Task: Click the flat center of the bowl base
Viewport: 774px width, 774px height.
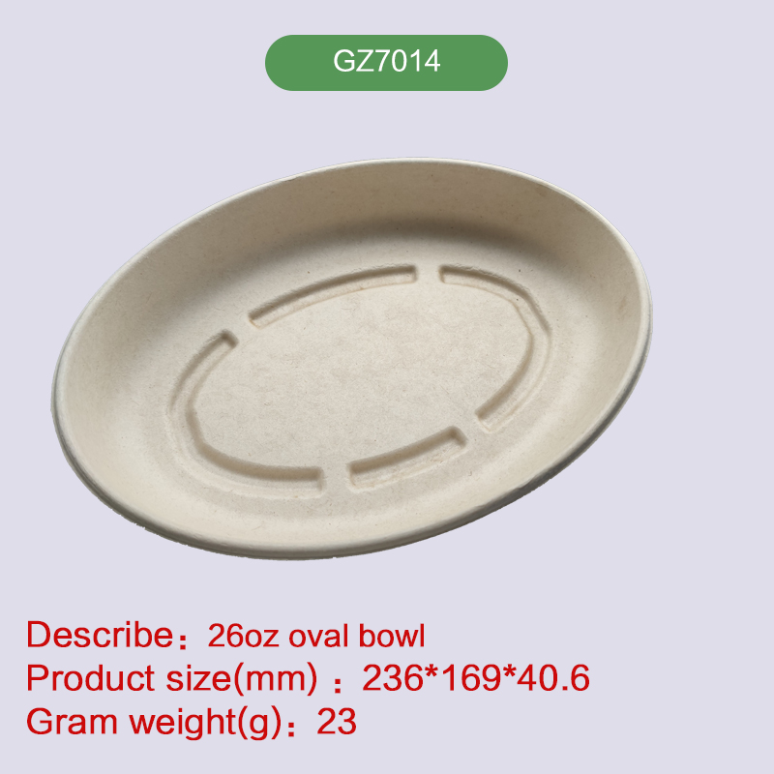Action: 360,375
